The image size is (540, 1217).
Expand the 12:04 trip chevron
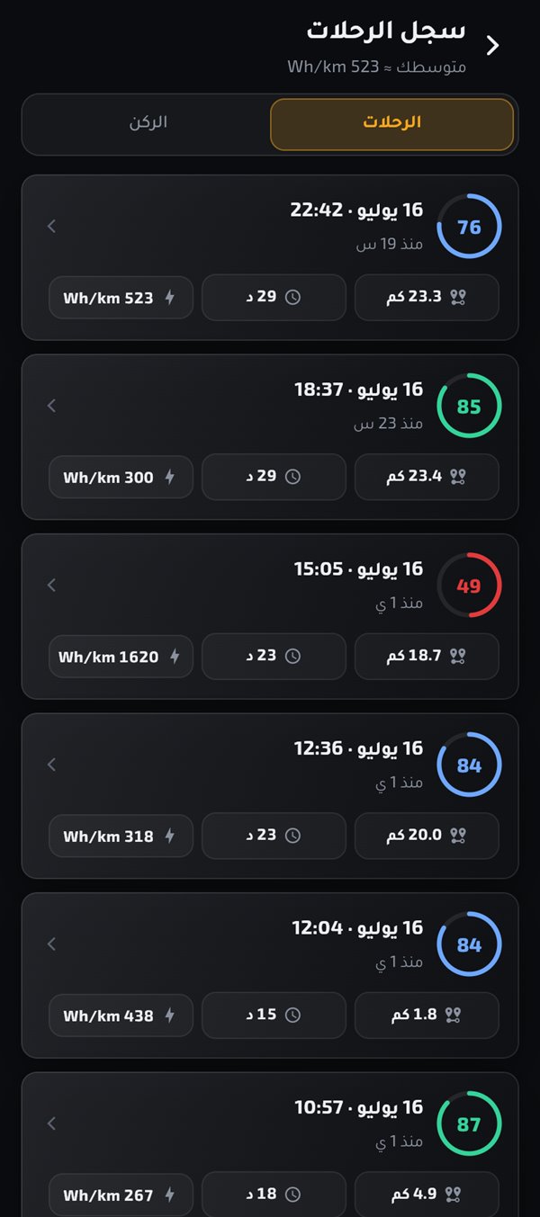point(51,944)
